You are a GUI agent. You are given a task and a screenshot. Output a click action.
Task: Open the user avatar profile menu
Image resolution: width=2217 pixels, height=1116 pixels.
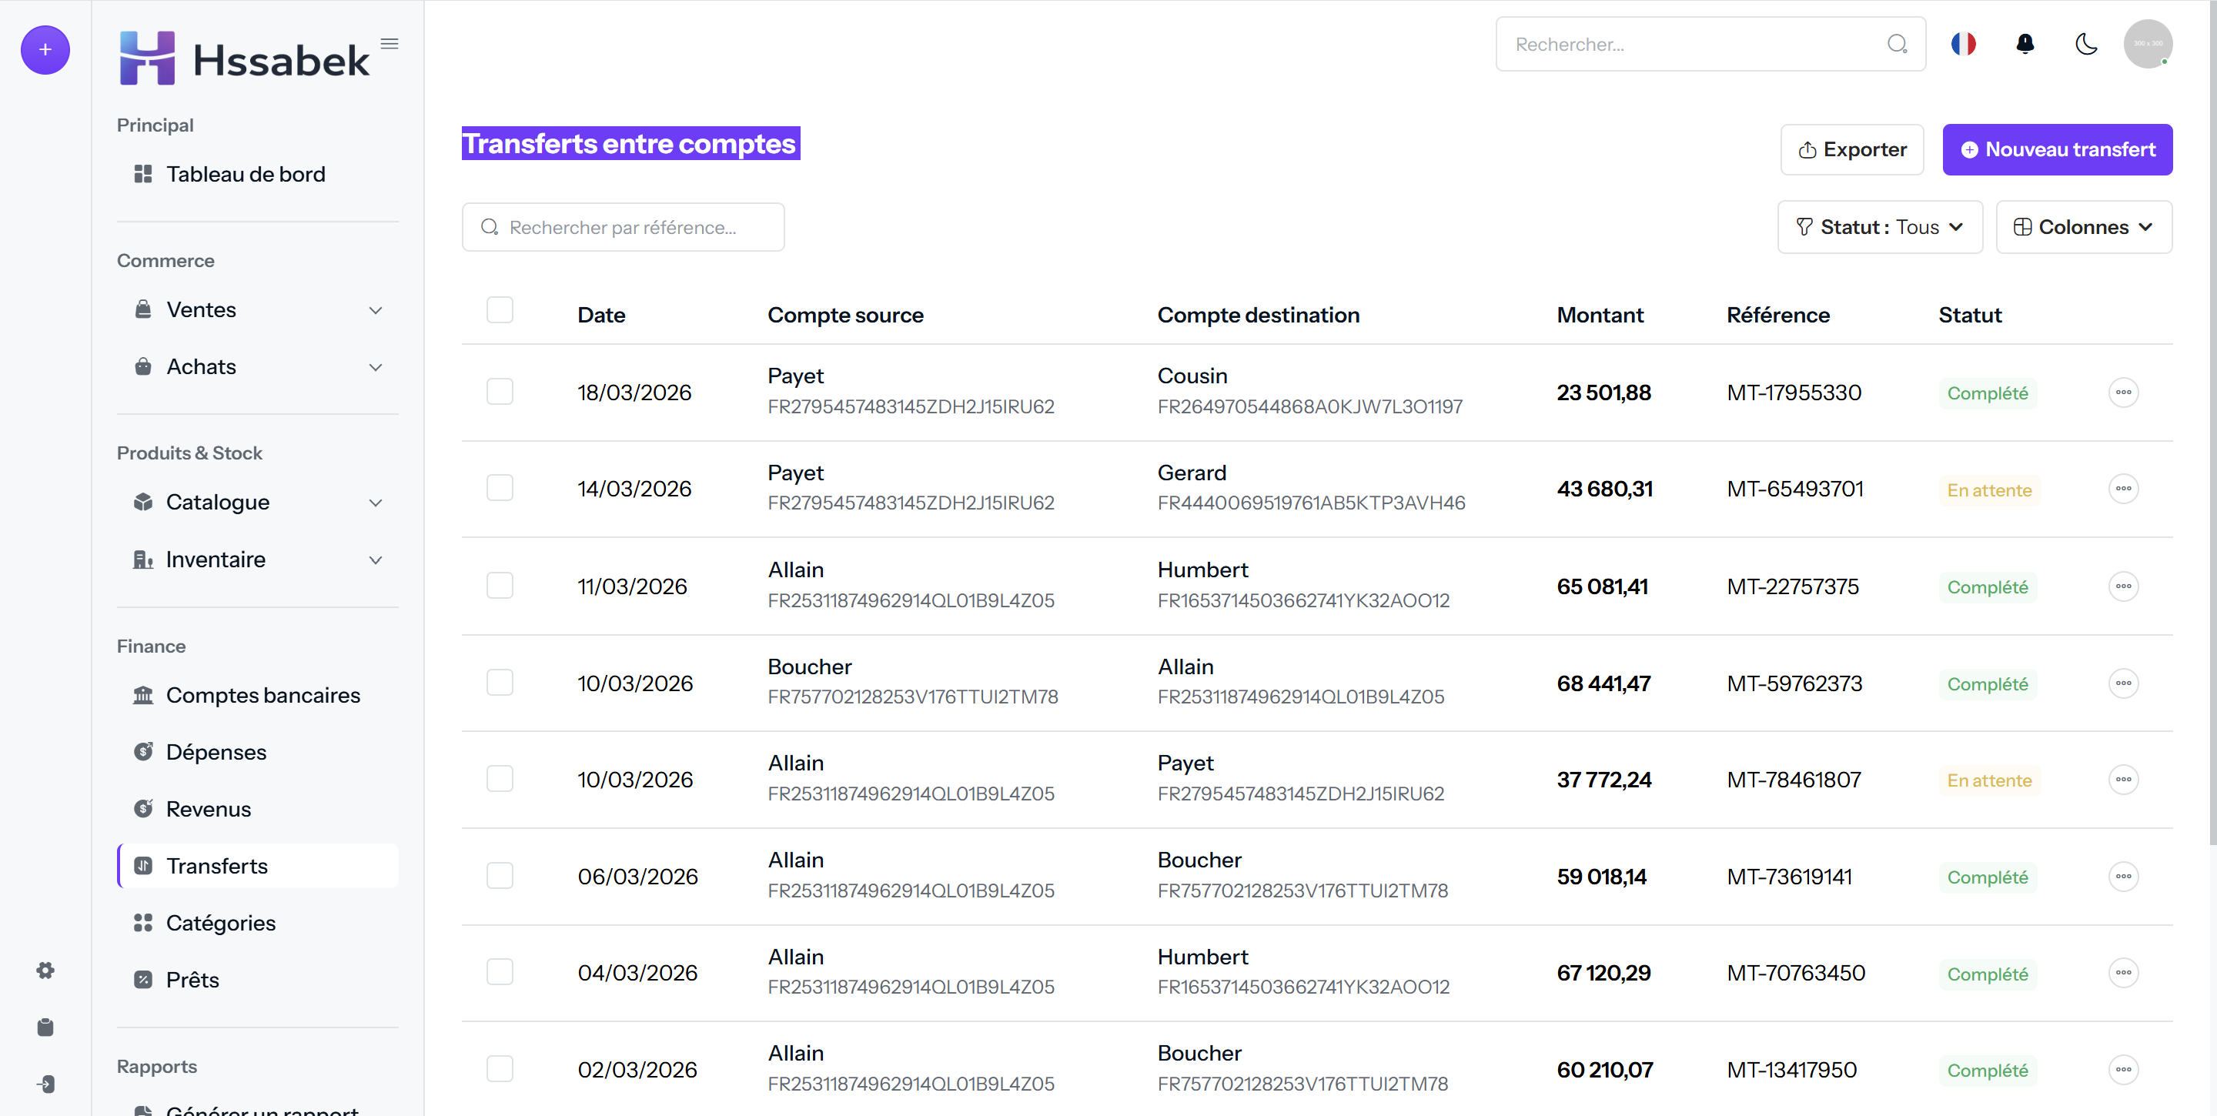tap(2147, 44)
